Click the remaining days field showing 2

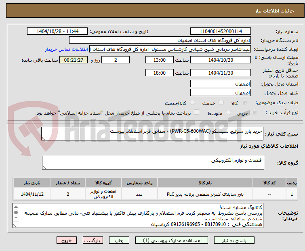pos(116,60)
